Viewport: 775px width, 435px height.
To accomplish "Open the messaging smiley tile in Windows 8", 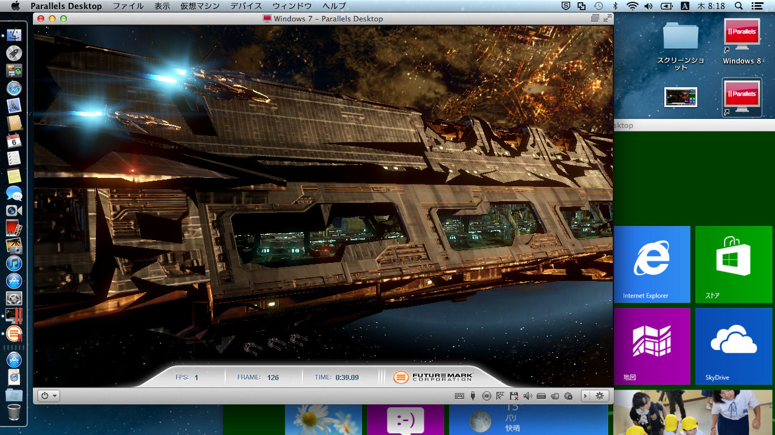I will click(406, 420).
